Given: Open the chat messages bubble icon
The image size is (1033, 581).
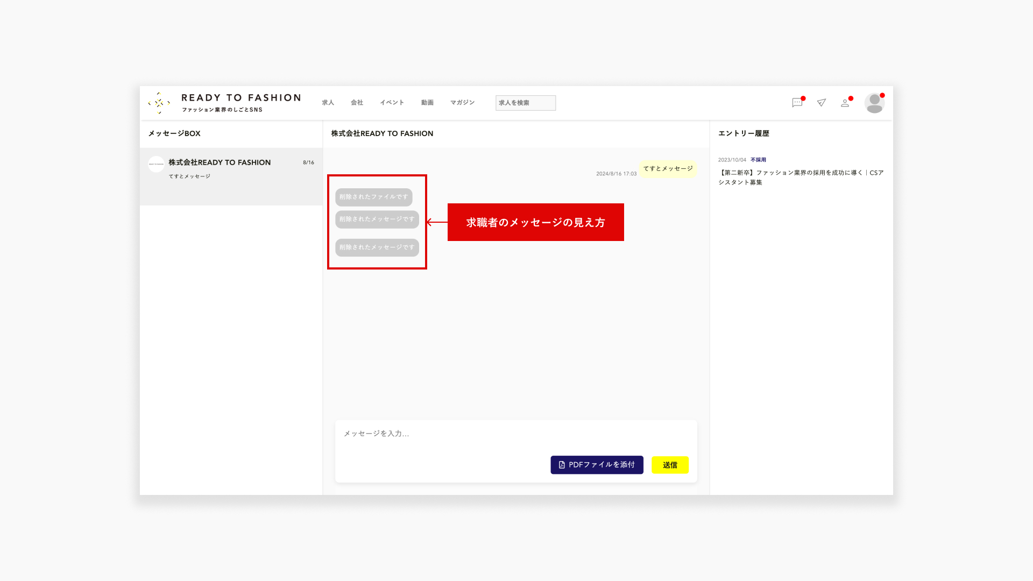Looking at the screenshot, I should tap(797, 103).
